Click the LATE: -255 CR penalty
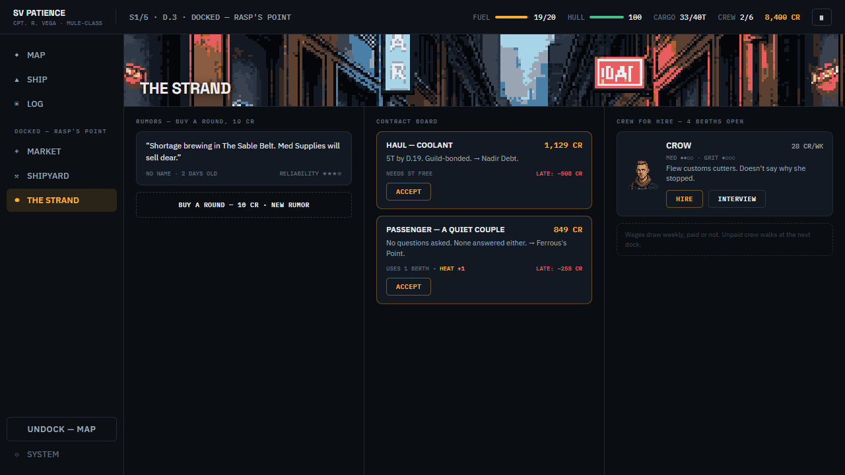The height and width of the screenshot is (475, 845). [x=559, y=269]
